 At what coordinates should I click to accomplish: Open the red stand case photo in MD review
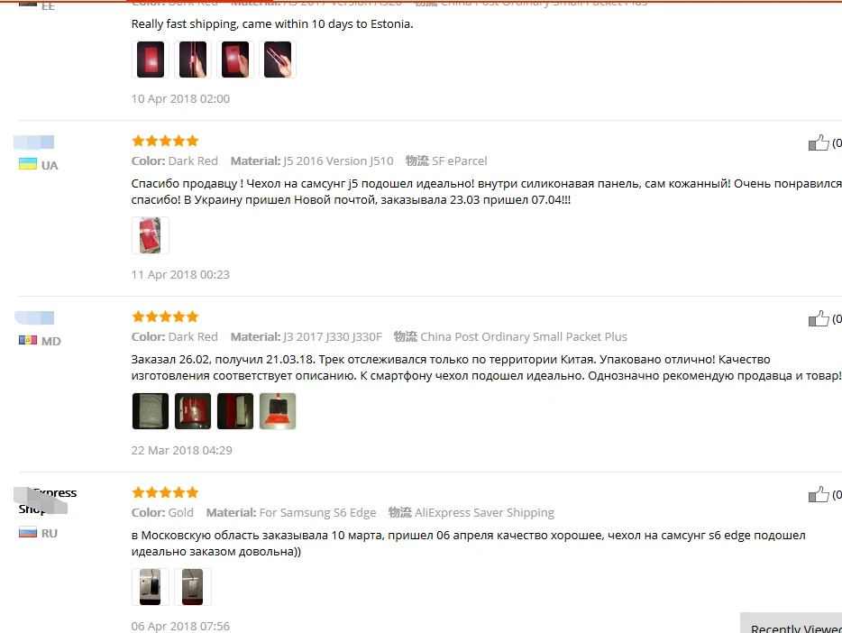pyautogui.click(x=278, y=411)
